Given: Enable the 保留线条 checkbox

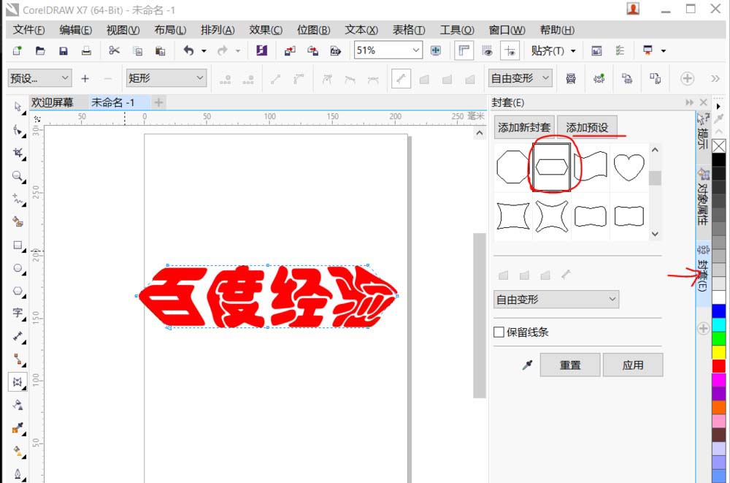Looking at the screenshot, I should click(x=501, y=331).
